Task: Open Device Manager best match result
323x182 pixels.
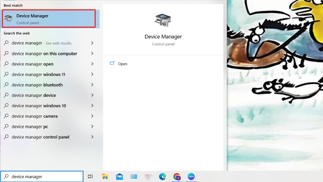Action: (49, 19)
